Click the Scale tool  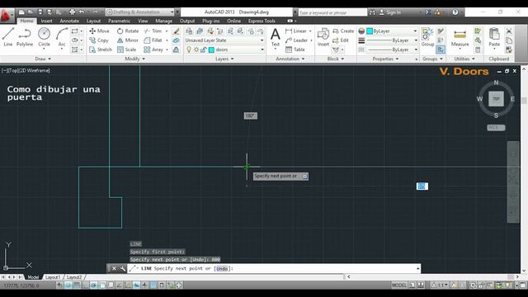[x=126, y=49]
